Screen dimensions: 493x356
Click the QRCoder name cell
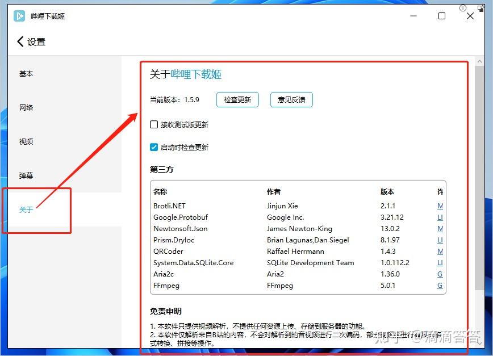click(168, 252)
